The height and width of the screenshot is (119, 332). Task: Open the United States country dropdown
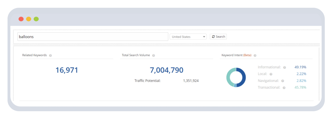coord(188,37)
